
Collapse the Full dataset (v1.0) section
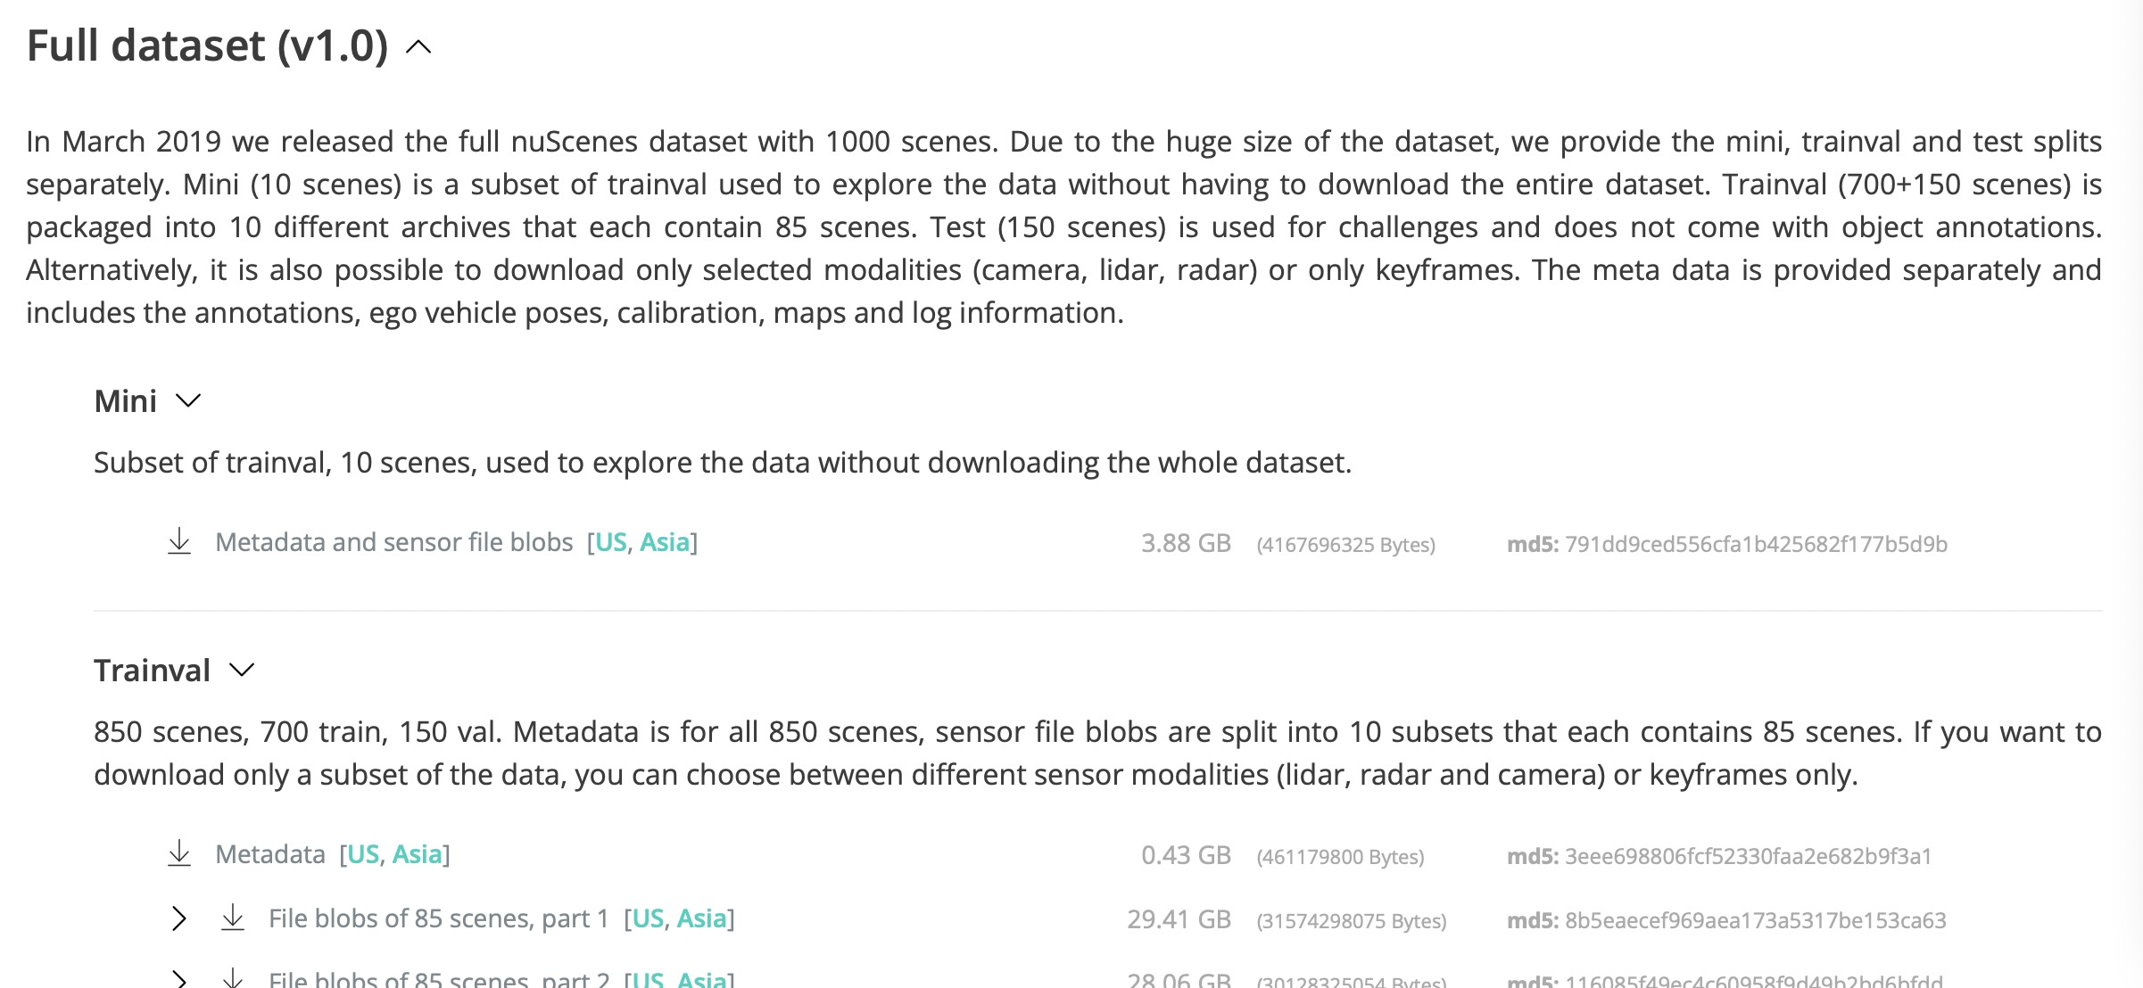pyautogui.click(x=418, y=45)
